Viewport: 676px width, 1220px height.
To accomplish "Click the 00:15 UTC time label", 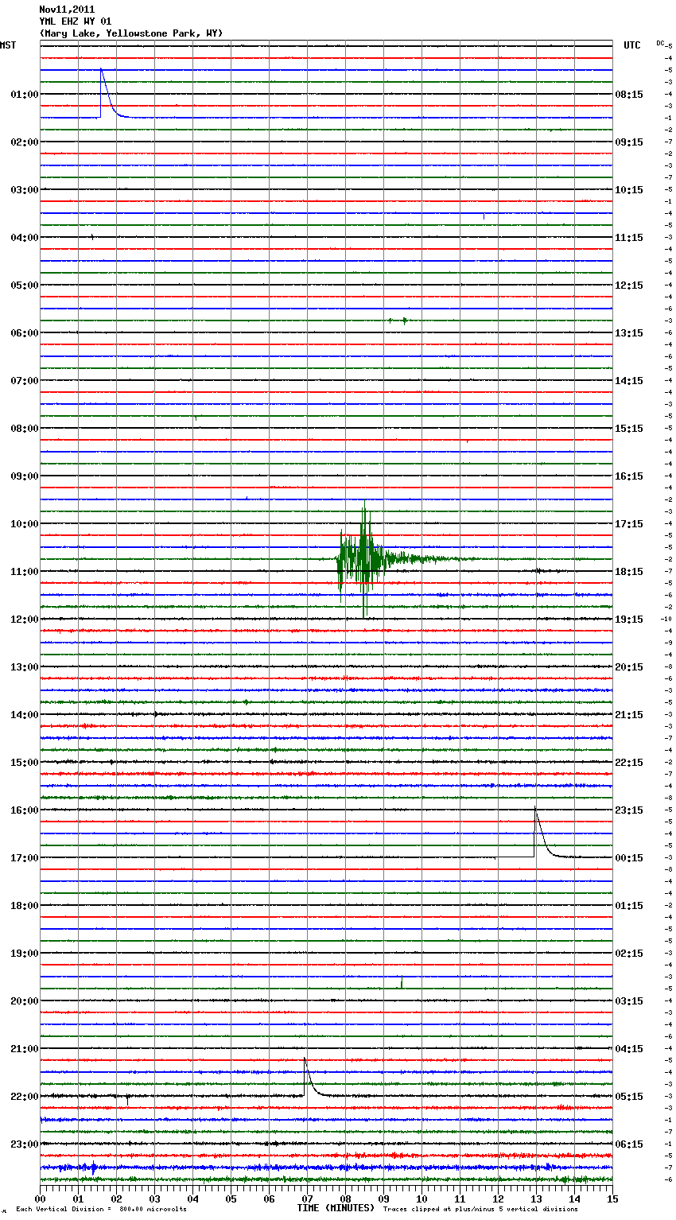I will point(629,857).
